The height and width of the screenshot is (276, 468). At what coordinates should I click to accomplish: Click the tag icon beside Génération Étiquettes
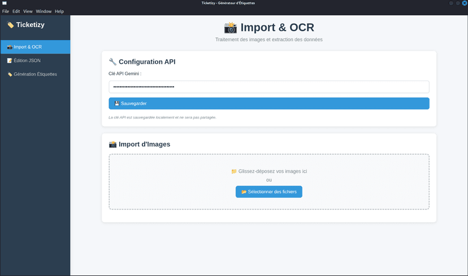coord(10,74)
